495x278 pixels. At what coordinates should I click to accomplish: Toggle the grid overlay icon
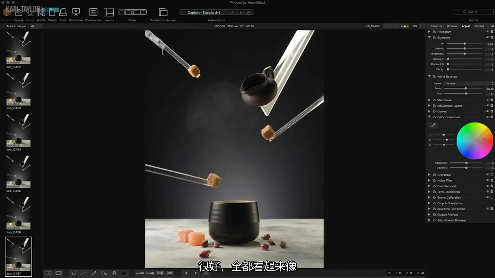pyautogui.click(x=160, y=273)
